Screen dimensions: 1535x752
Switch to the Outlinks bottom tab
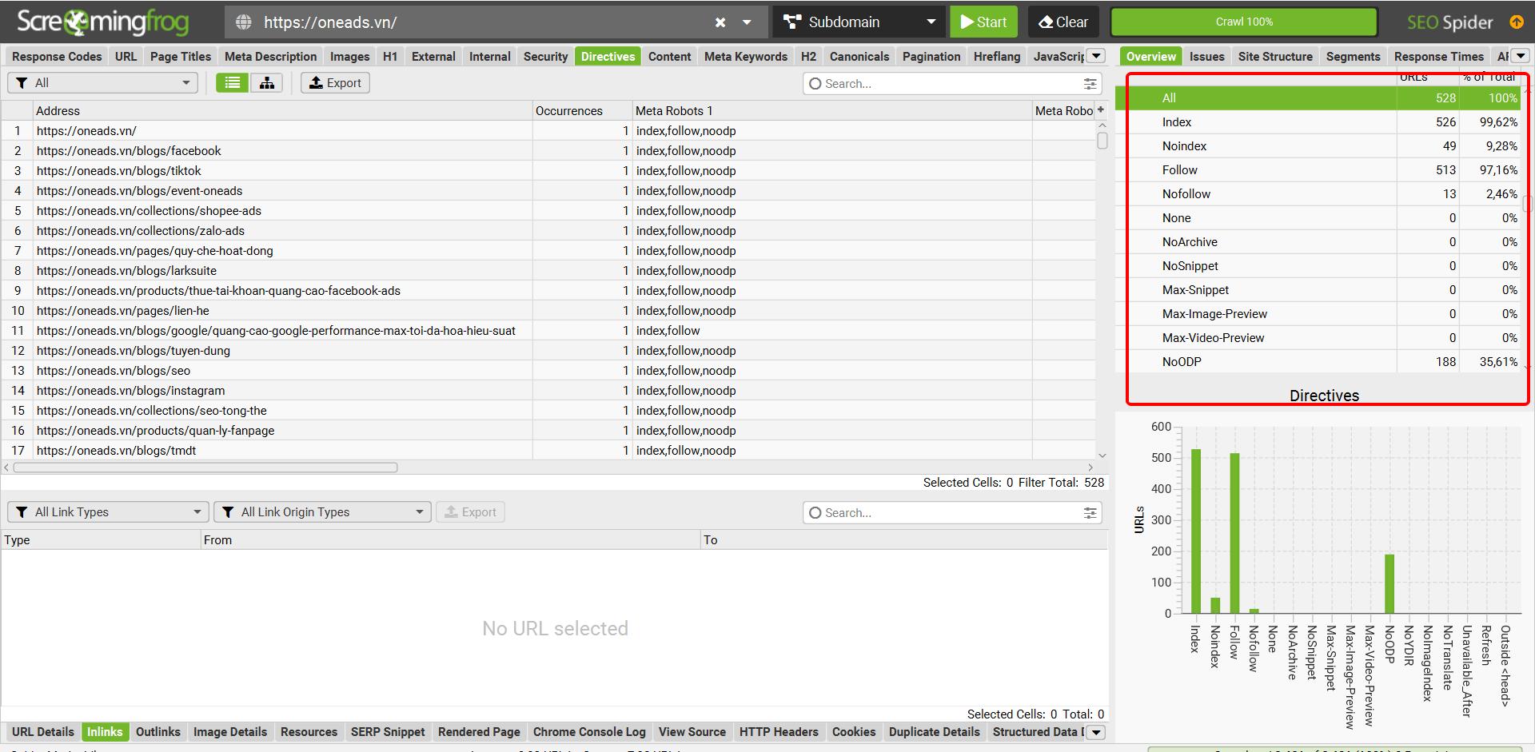click(157, 731)
